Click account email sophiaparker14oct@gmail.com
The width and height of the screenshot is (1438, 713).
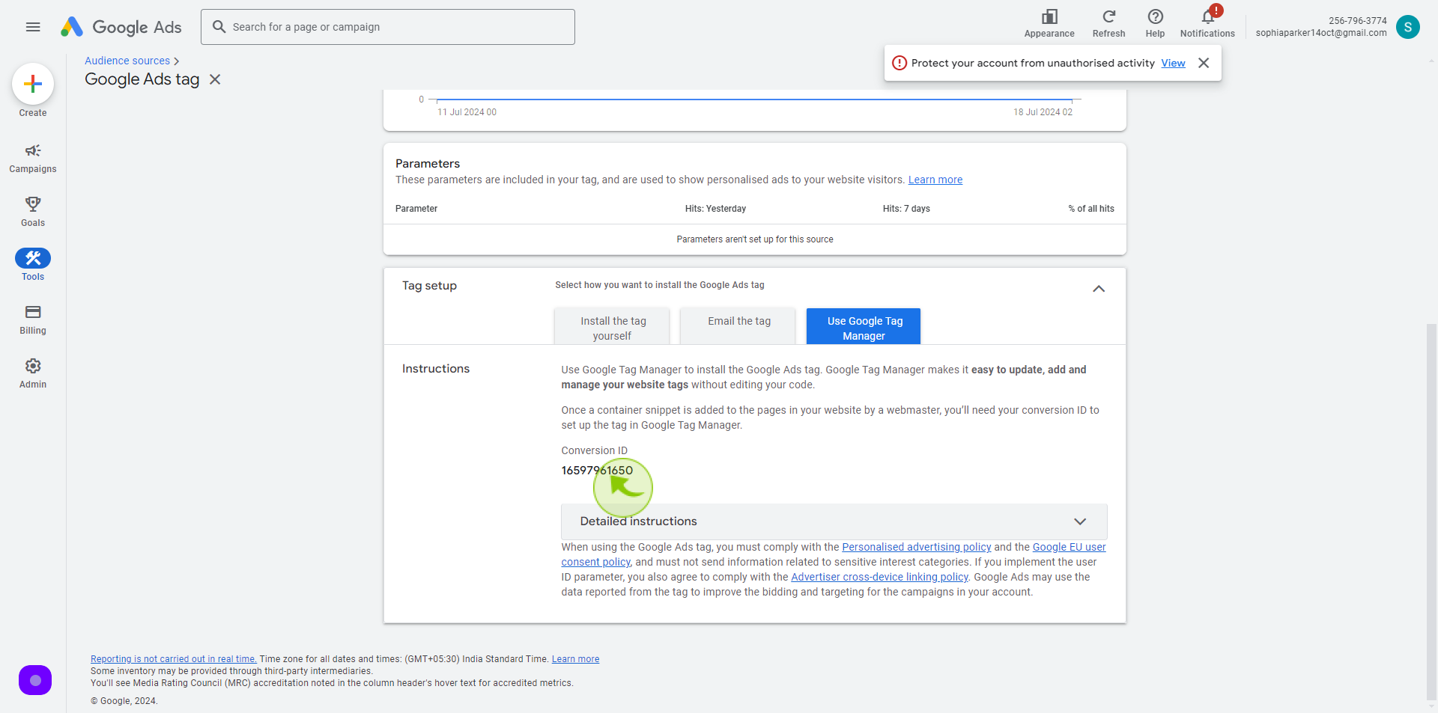(1321, 33)
